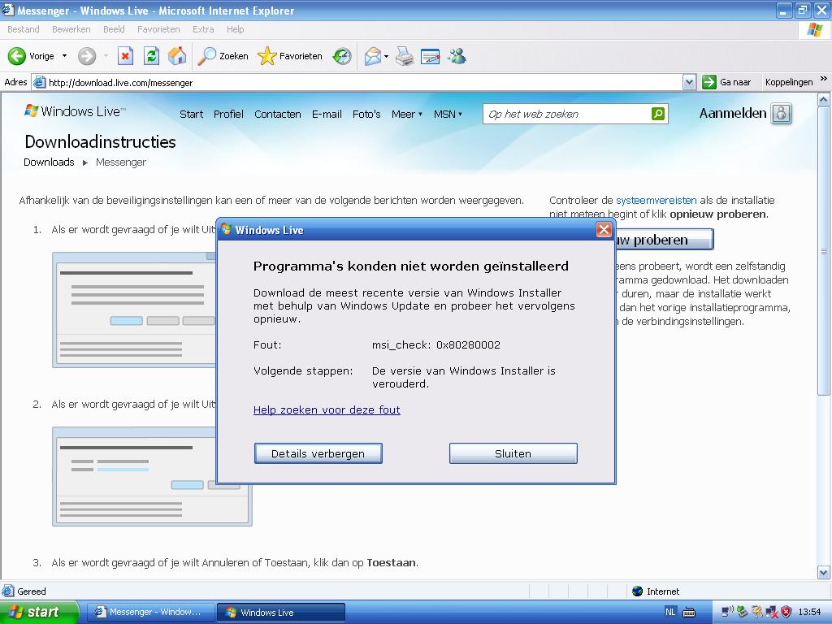Open the Messenger buddies toolbar icon
This screenshot has height=624, width=832.
tap(457, 56)
